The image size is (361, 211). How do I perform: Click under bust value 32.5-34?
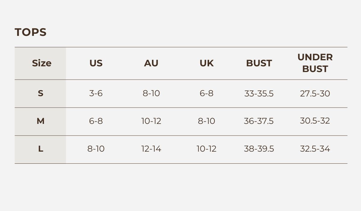click(x=315, y=149)
